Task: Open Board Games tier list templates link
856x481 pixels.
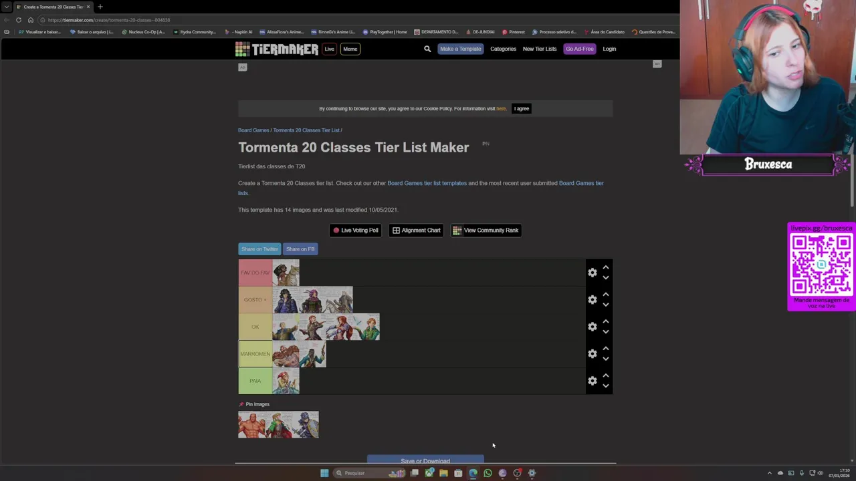Action: [x=427, y=183]
